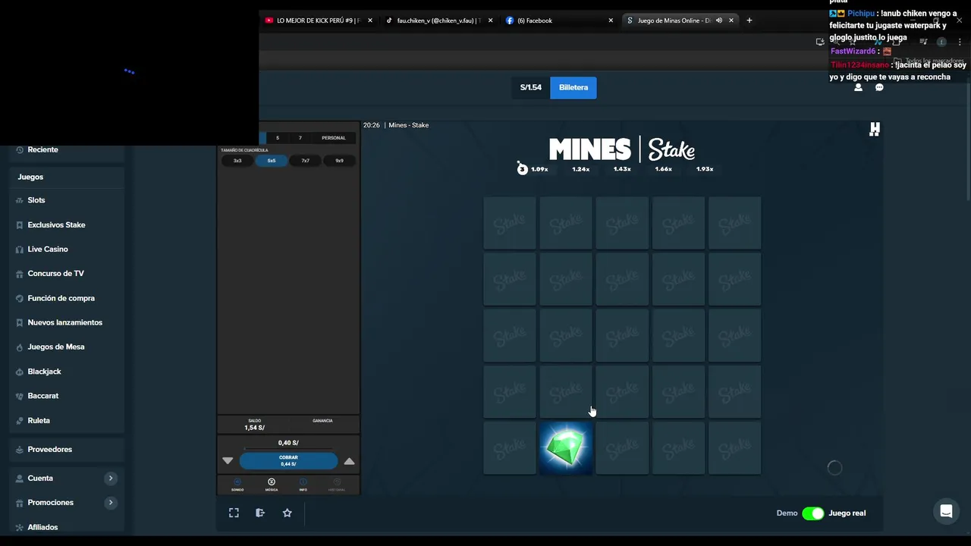The height and width of the screenshot is (546, 971).
Task: Open live support chat bubble
Action: click(x=946, y=511)
